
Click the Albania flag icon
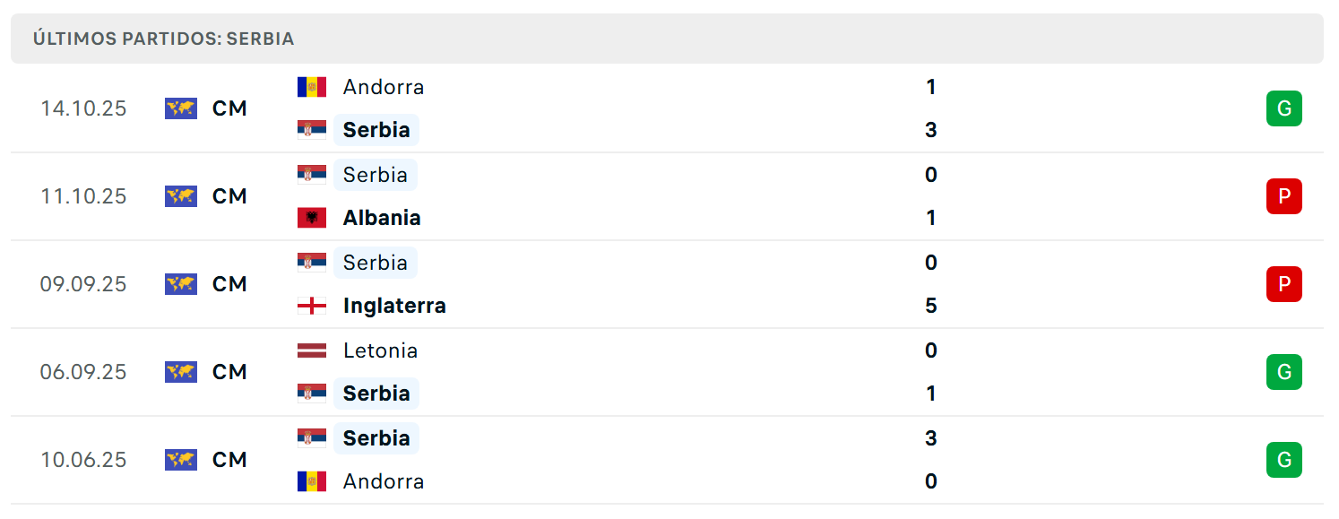(312, 218)
